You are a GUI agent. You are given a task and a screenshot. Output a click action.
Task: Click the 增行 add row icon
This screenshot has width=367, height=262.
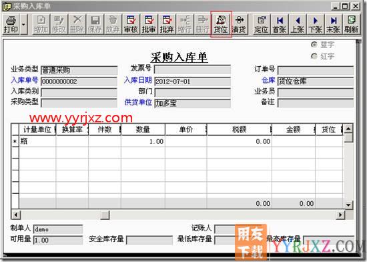pos(185,24)
